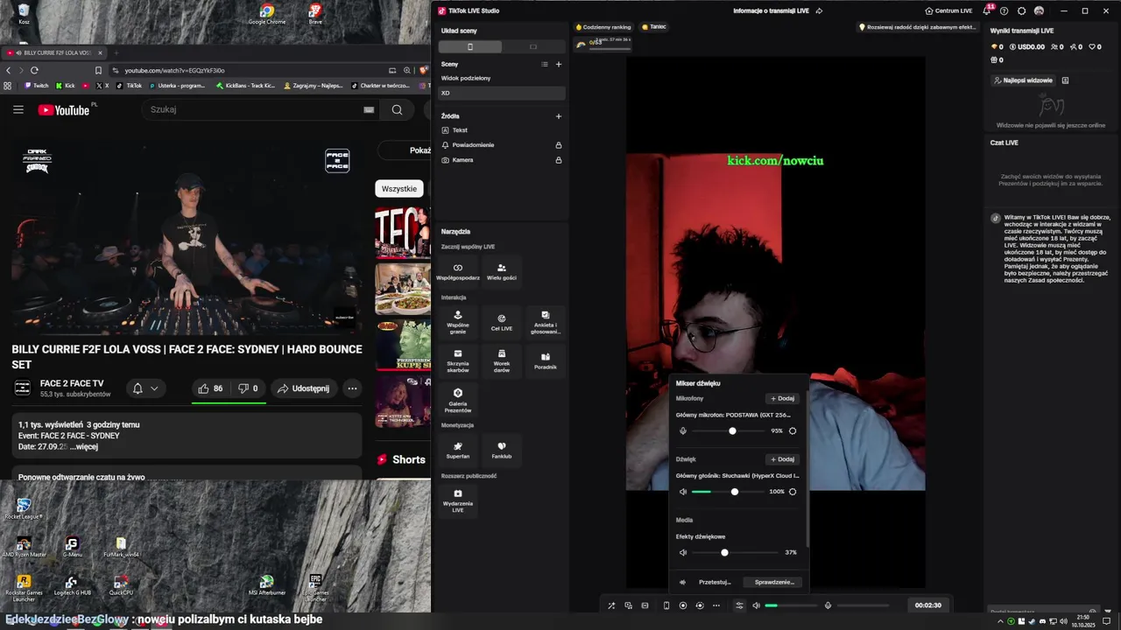Image resolution: width=1121 pixels, height=630 pixels.
Task: Open Wielu gości tool
Action: pyautogui.click(x=502, y=272)
